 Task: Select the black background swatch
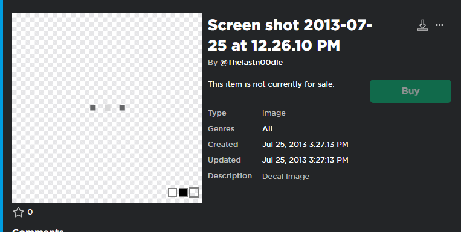184,192
